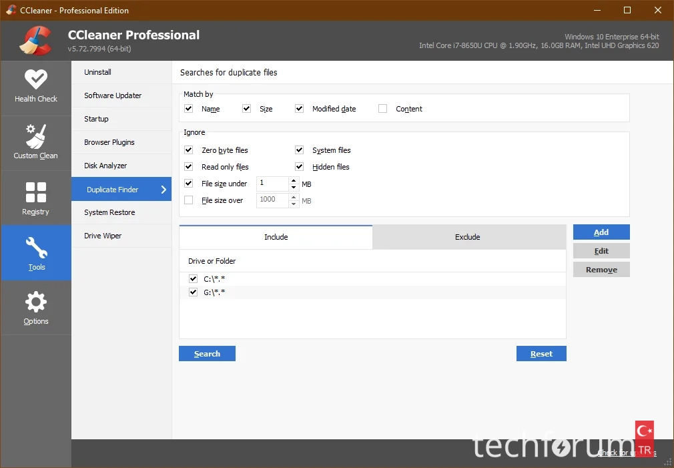Click the File size over input field

[x=272, y=200]
